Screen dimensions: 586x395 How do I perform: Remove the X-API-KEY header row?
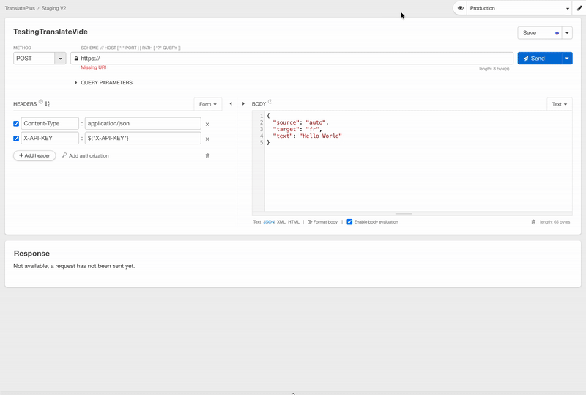point(207,139)
